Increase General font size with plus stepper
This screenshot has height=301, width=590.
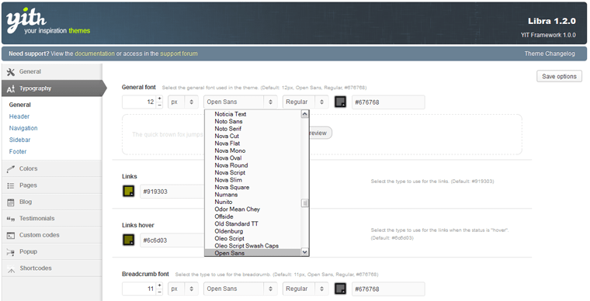coord(160,99)
